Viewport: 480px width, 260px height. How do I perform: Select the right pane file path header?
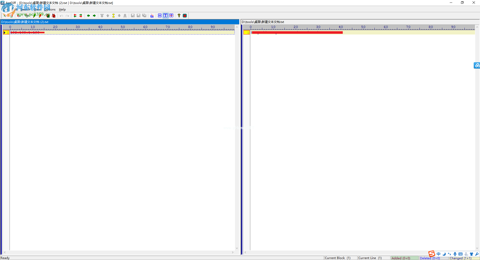360,22
